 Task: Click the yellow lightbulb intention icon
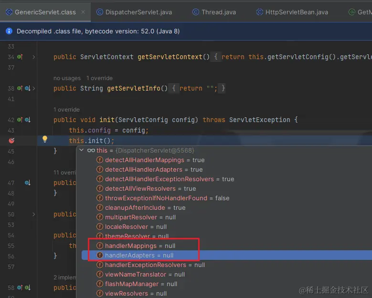45,139
